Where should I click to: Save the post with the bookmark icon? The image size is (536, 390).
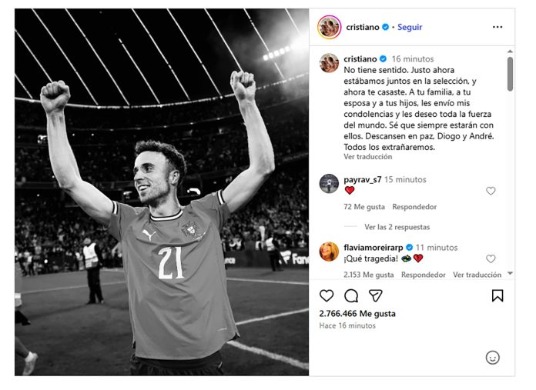pos(497,295)
